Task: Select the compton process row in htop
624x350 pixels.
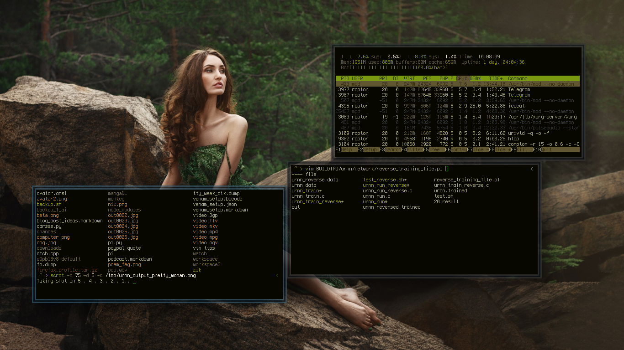Action: 457,144
